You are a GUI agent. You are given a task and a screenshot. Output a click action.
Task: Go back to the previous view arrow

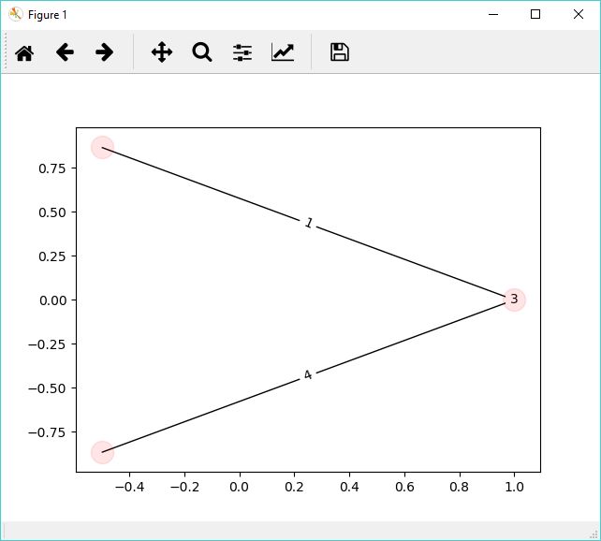[x=65, y=52]
